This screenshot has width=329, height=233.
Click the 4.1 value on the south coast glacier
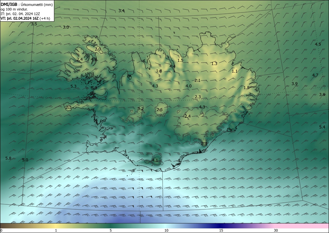tap(155, 160)
